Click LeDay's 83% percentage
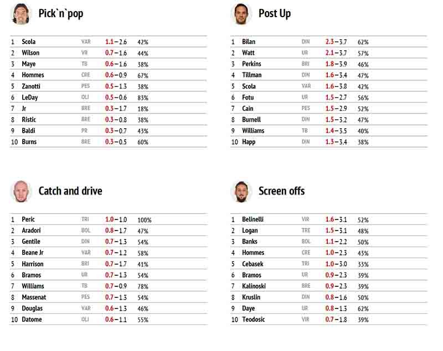The image size is (443, 351). point(143,98)
